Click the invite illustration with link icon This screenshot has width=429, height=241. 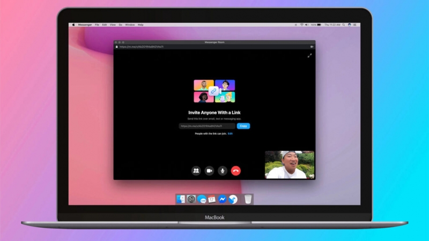click(214, 91)
